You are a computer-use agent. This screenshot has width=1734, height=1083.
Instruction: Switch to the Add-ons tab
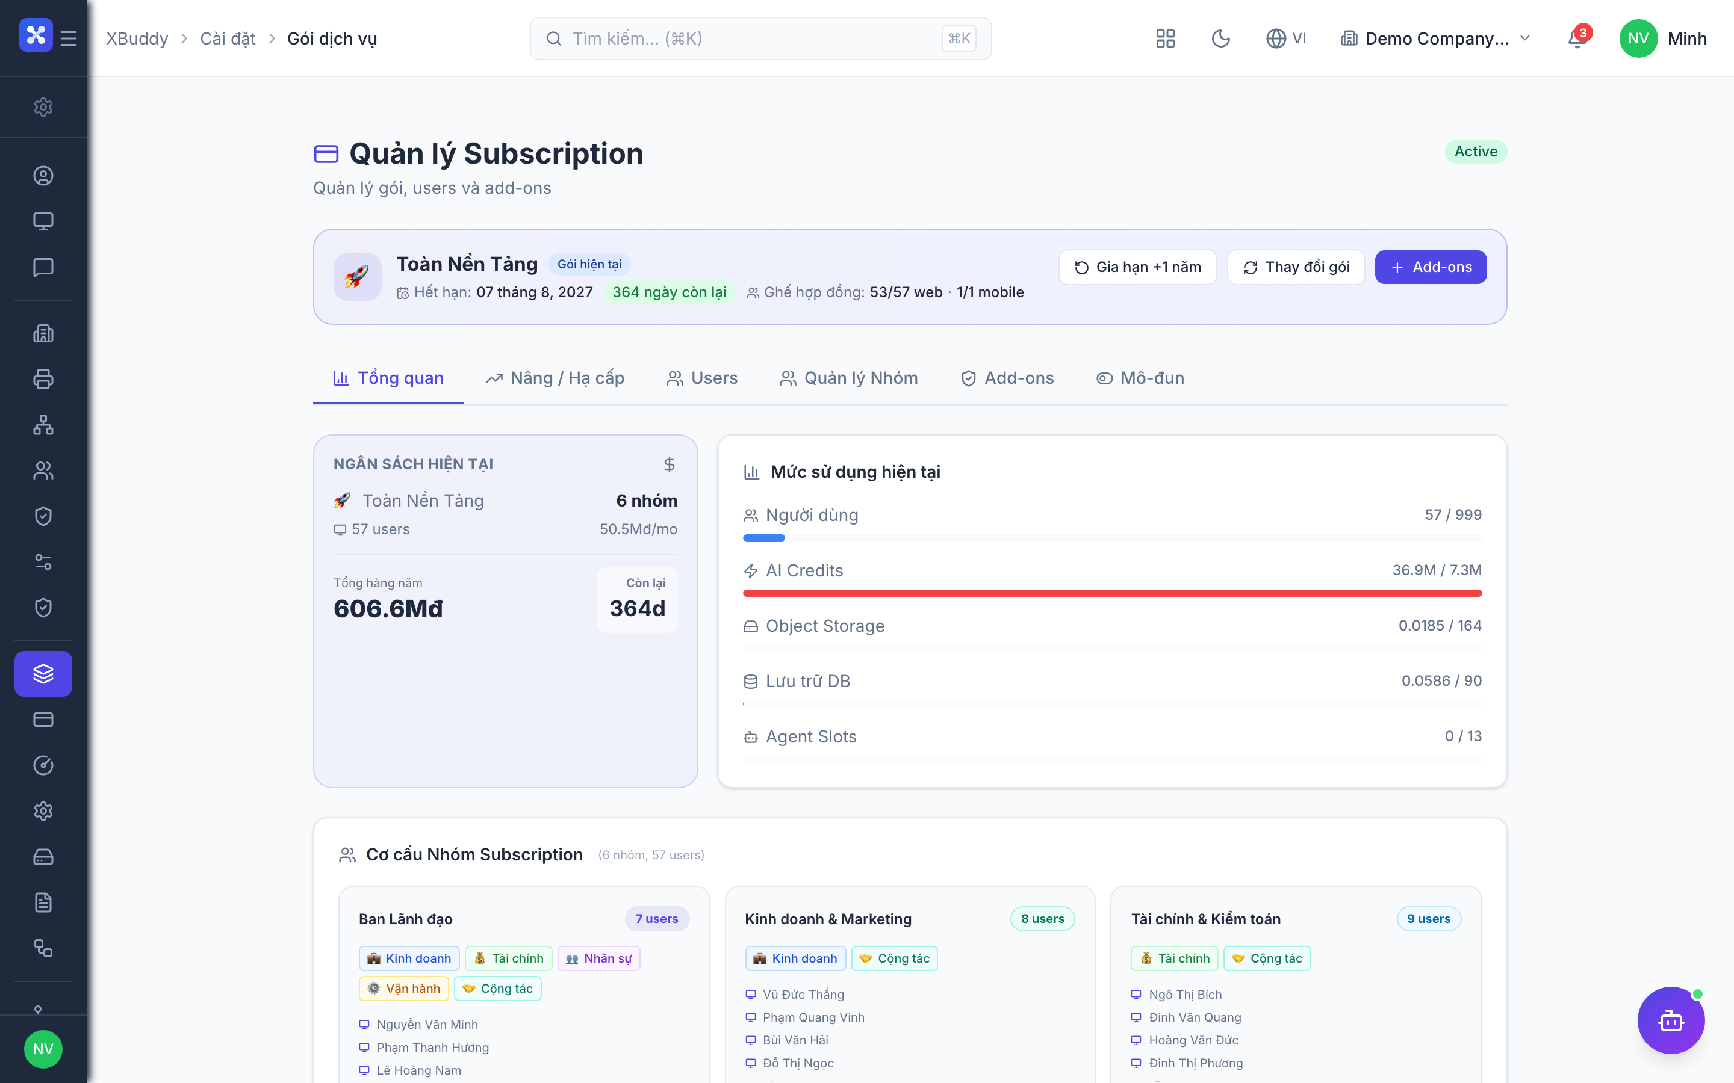[1007, 378]
